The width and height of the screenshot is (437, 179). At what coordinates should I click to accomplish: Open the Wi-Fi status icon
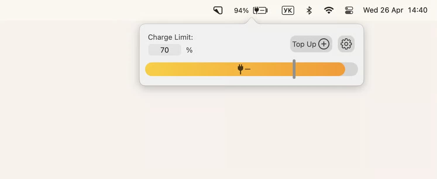[x=329, y=11]
